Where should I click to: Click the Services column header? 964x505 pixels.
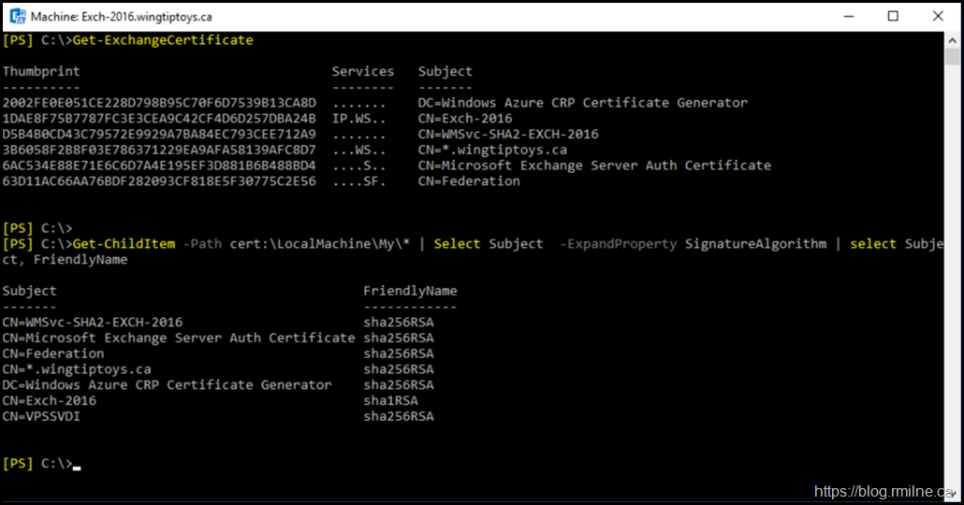pyautogui.click(x=363, y=71)
